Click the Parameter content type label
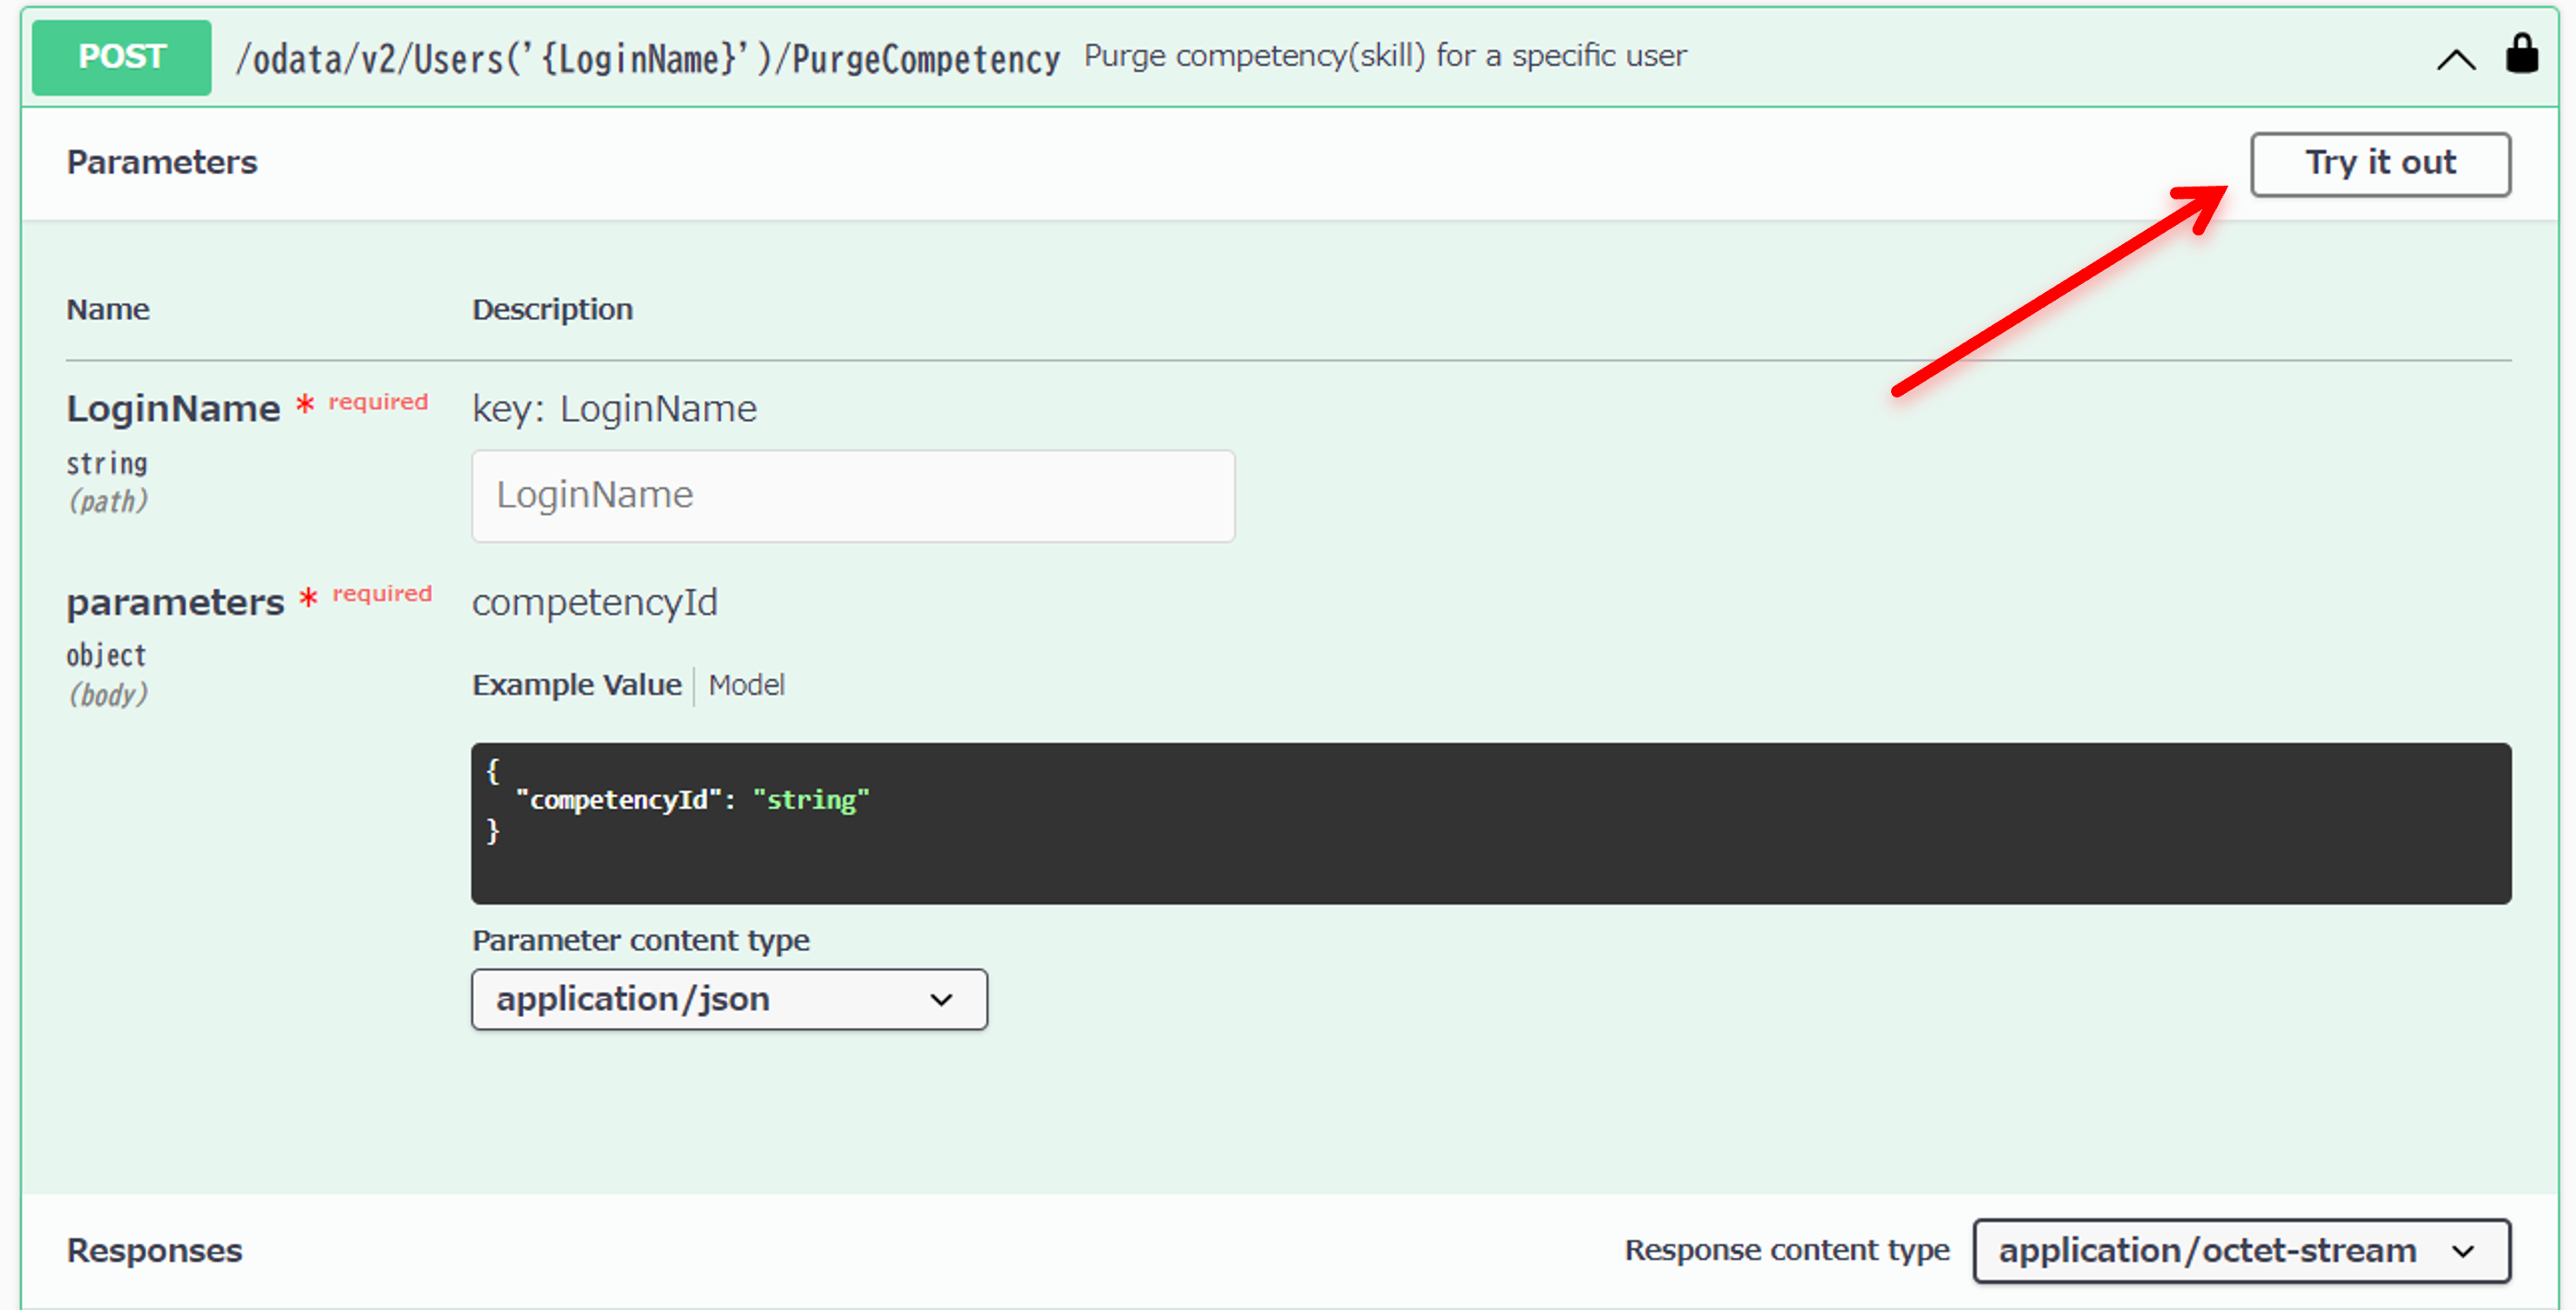The image size is (2576, 1310). click(641, 940)
